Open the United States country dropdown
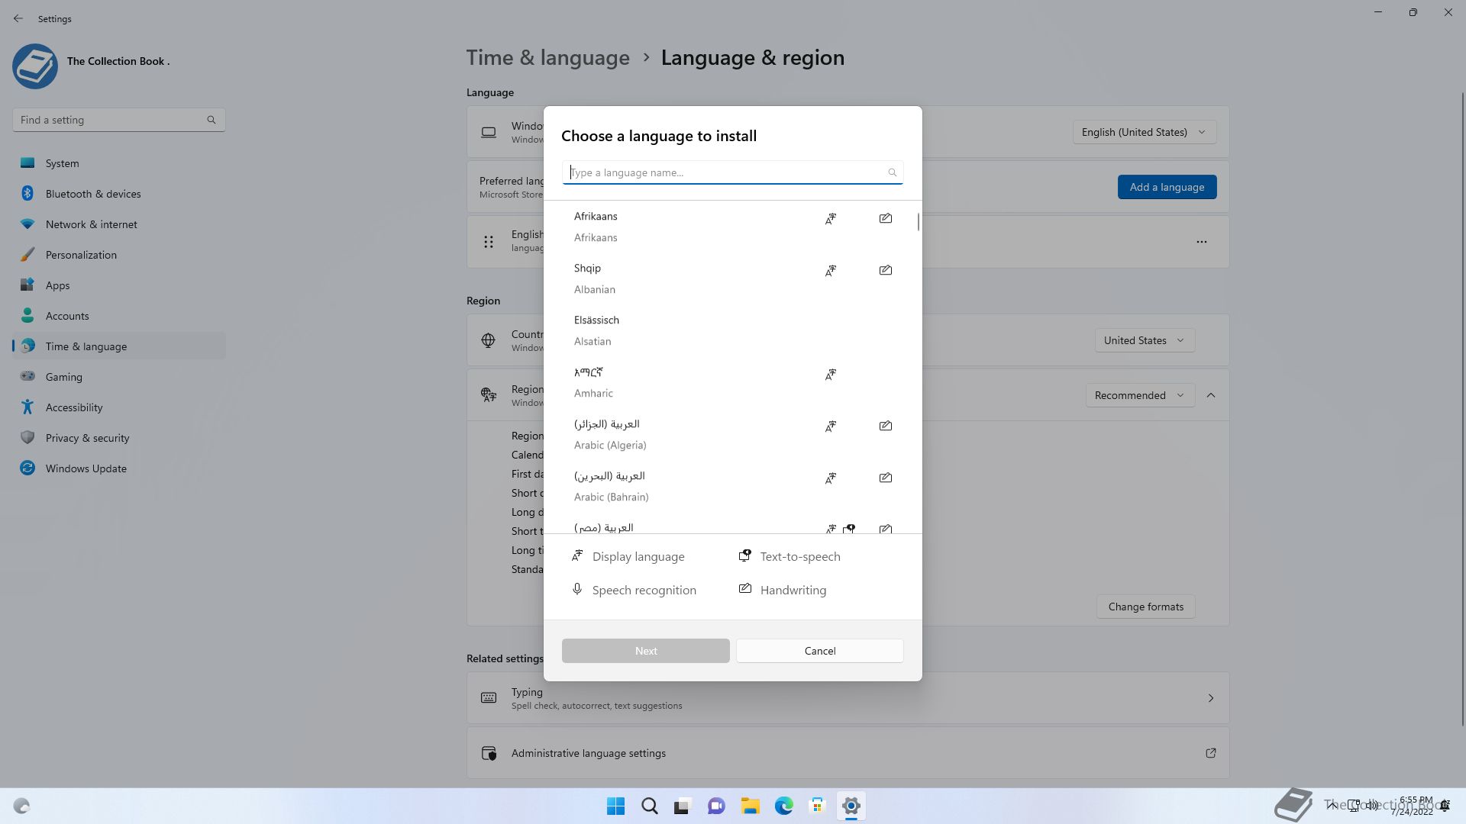The width and height of the screenshot is (1466, 824). pos(1143,340)
